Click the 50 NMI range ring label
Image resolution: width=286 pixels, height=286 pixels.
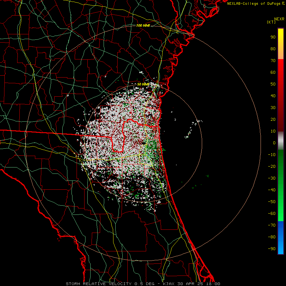[x=143, y=84]
